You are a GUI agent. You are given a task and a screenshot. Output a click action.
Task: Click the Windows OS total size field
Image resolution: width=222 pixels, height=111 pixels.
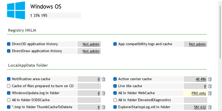tap(55, 16)
